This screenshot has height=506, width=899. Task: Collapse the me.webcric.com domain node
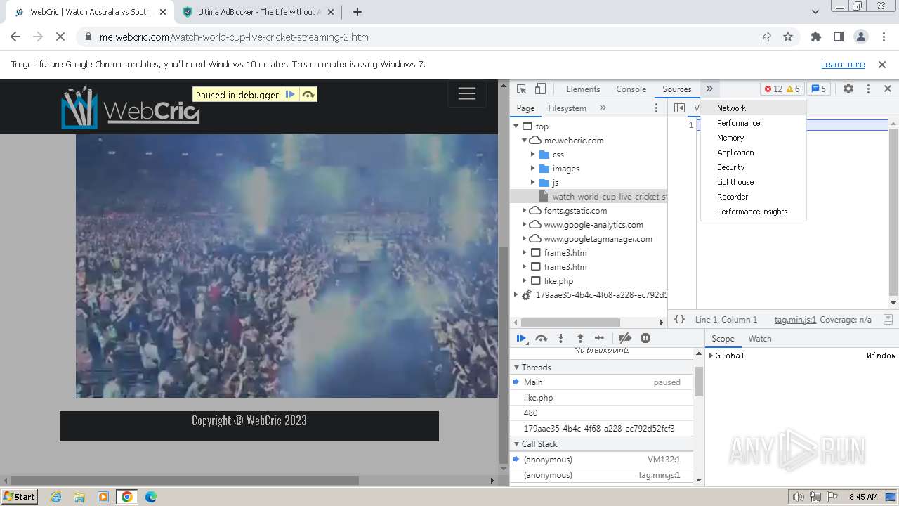pyautogui.click(x=524, y=141)
